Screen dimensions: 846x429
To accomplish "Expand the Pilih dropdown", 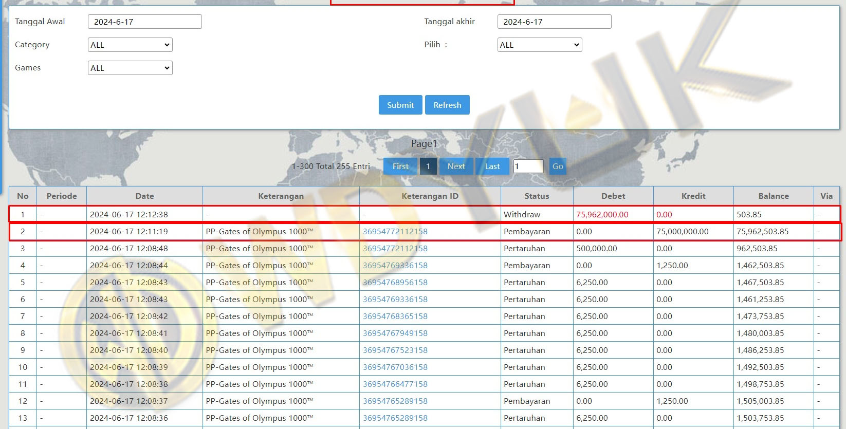I will point(539,45).
